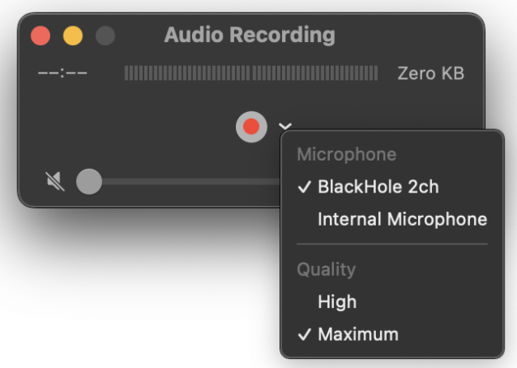Start recording with the red record button
Image resolution: width=517 pixels, height=368 pixels.
251,127
